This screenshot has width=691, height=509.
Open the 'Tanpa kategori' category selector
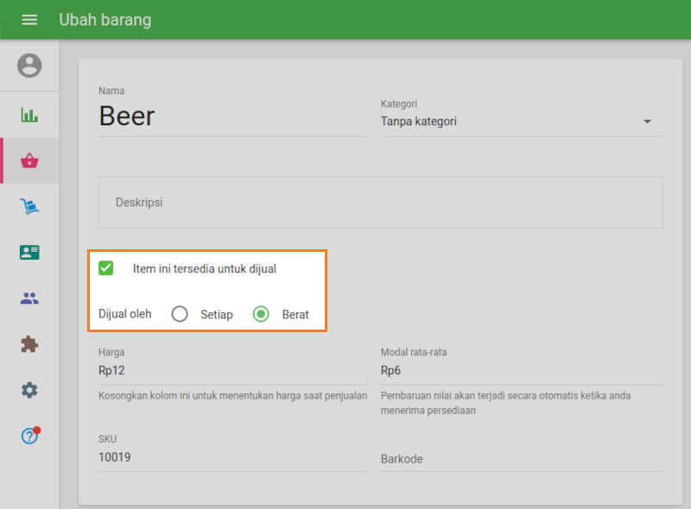pyautogui.click(x=510, y=122)
